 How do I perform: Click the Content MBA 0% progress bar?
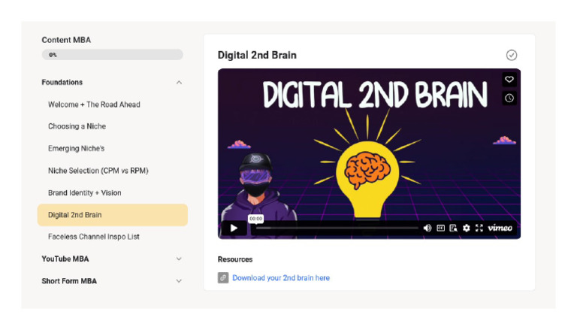[112, 55]
